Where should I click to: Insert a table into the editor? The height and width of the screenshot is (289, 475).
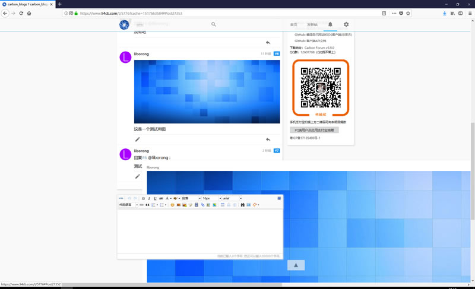tap(223, 205)
